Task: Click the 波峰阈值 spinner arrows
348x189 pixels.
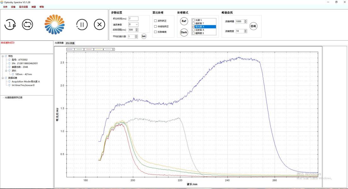Action: tap(246, 21)
